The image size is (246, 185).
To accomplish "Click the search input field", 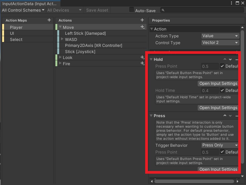I will click(x=202, y=10).
